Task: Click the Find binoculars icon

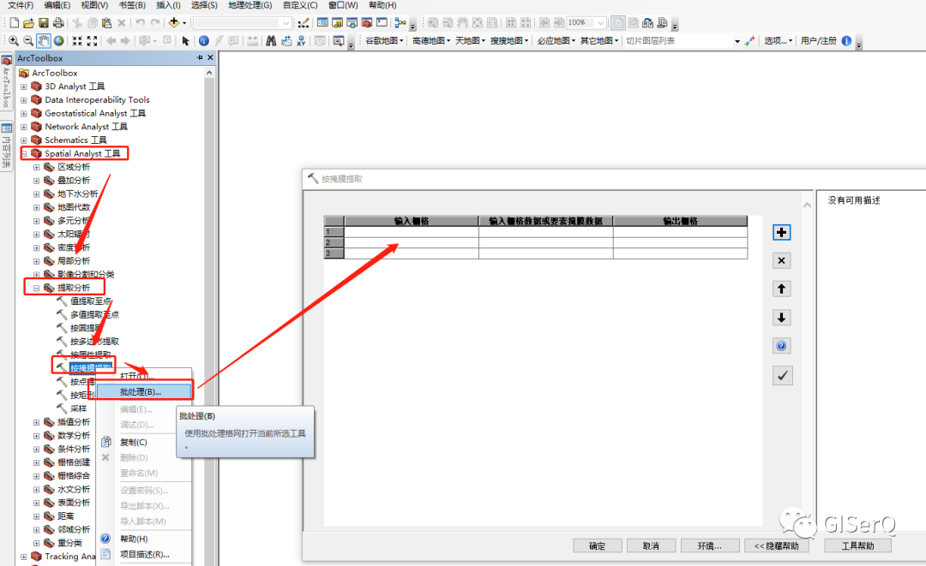Action: tap(270, 41)
